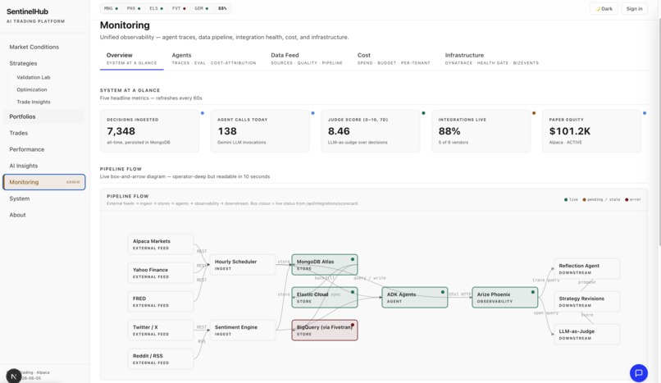Switch to Dark theme
661x383 pixels.
pyautogui.click(x=604, y=8)
